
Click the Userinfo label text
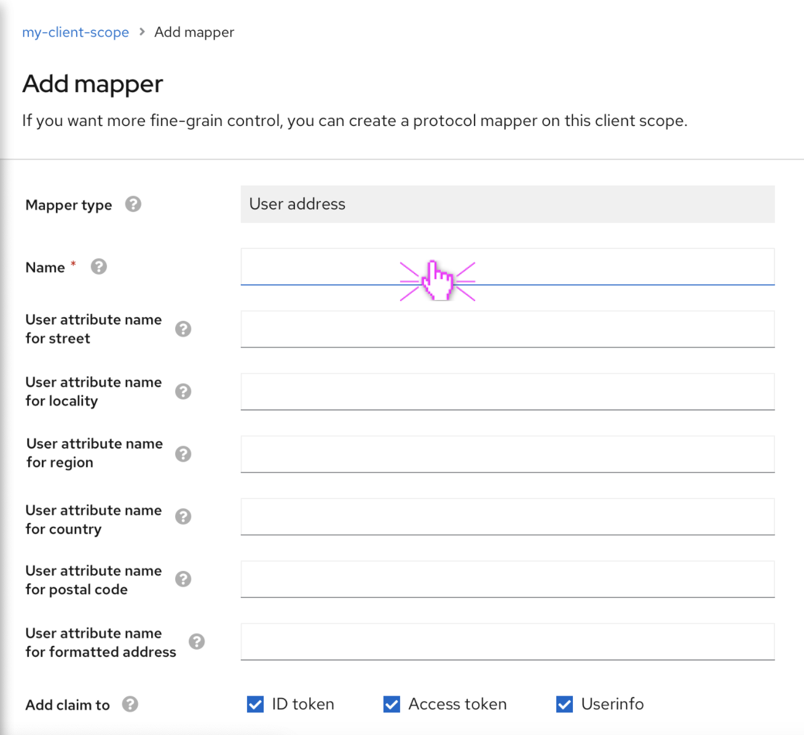point(613,704)
